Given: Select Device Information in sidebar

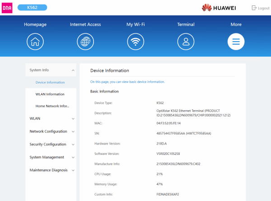Looking at the screenshot, I should pyautogui.click(x=50, y=83).
